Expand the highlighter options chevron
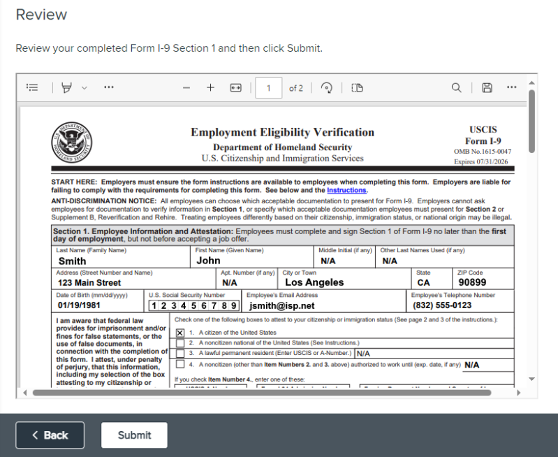 point(85,87)
